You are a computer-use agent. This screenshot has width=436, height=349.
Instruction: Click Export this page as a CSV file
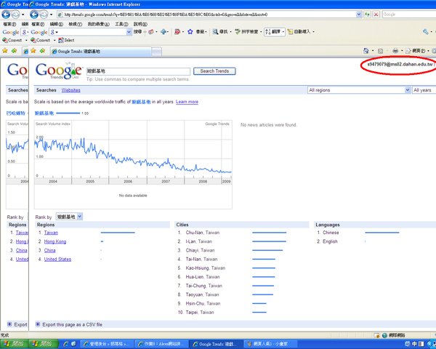(x=72, y=324)
